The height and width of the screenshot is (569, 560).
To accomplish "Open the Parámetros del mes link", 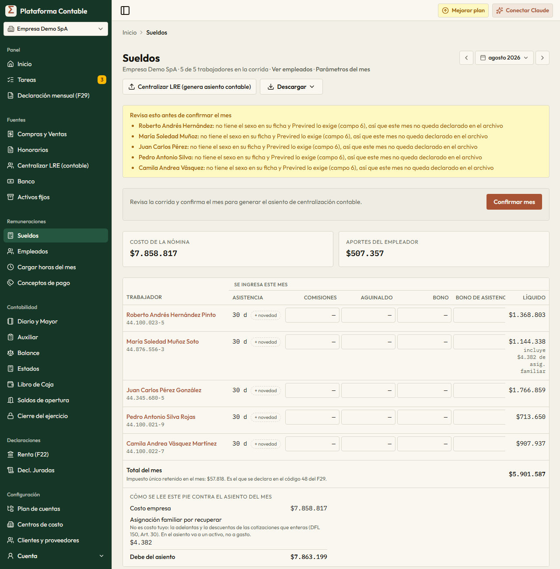I will (x=343, y=69).
